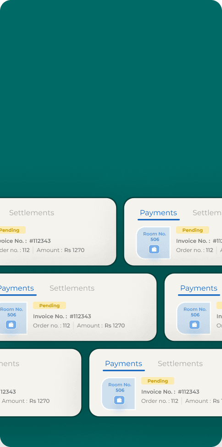This screenshot has height=447, width=222.
Task: Click Pending badge in top-right card
Action: tap(193, 230)
